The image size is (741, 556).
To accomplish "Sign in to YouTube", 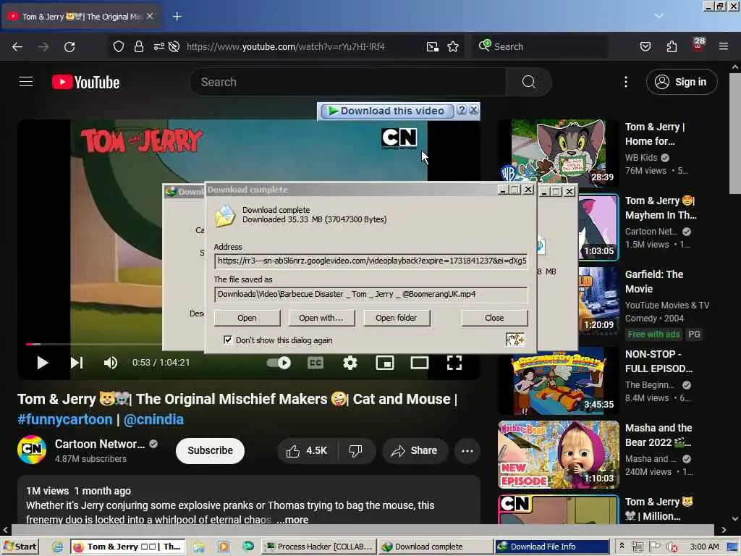I will pos(682,82).
